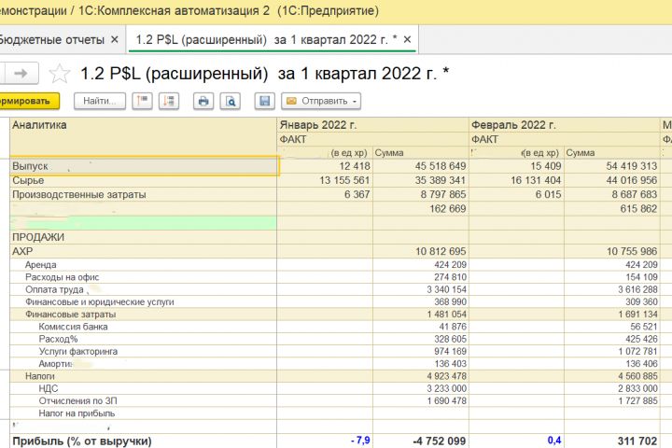This screenshot has width=672, height=448.
Task: Click the yellow Сформировать button
Action: tap(28, 101)
